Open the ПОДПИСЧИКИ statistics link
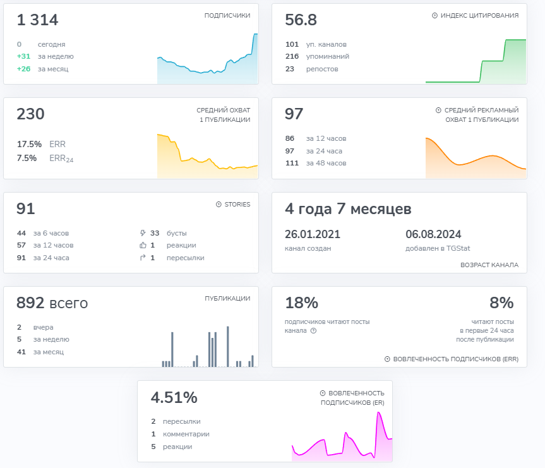This screenshot has height=468, width=545. 227,16
